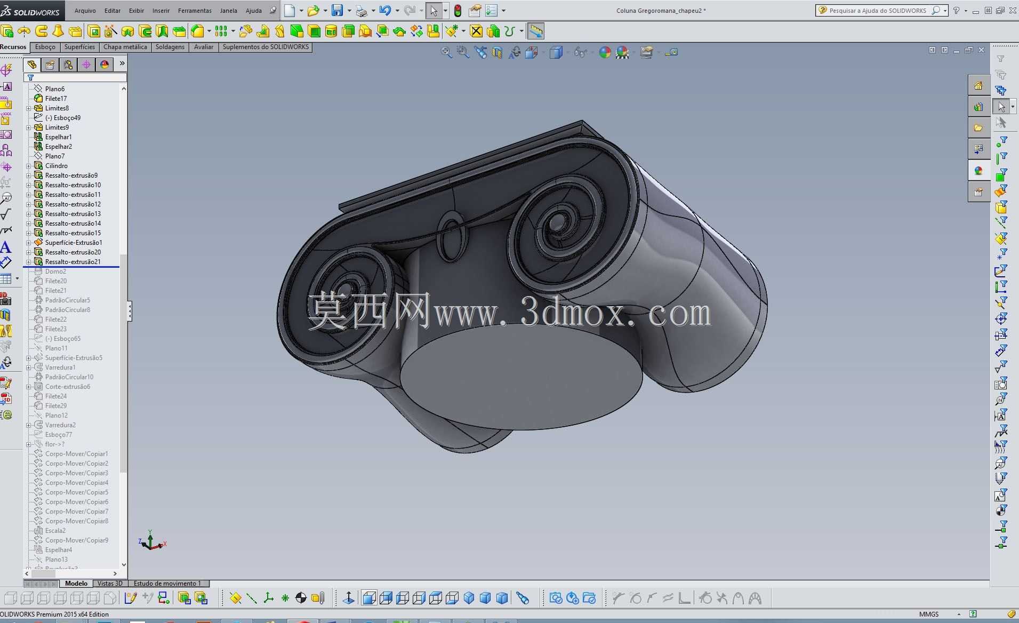The width and height of the screenshot is (1019, 623).
Task: Click the Undo arrow icon
Action: coord(385,10)
